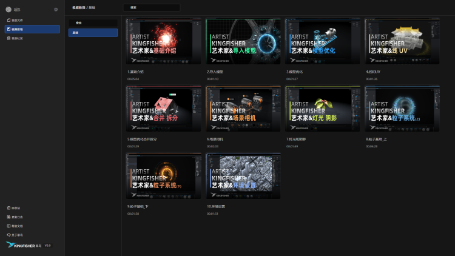
Task: Play the 基础介绍 video thumbnail
Action: click(x=164, y=41)
